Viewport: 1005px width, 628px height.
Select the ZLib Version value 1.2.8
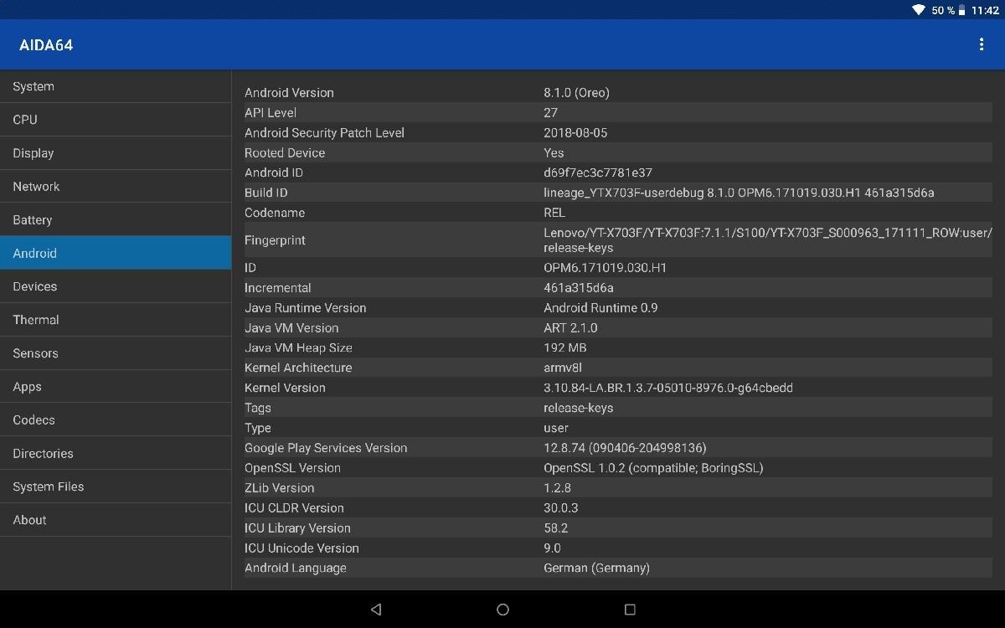557,488
